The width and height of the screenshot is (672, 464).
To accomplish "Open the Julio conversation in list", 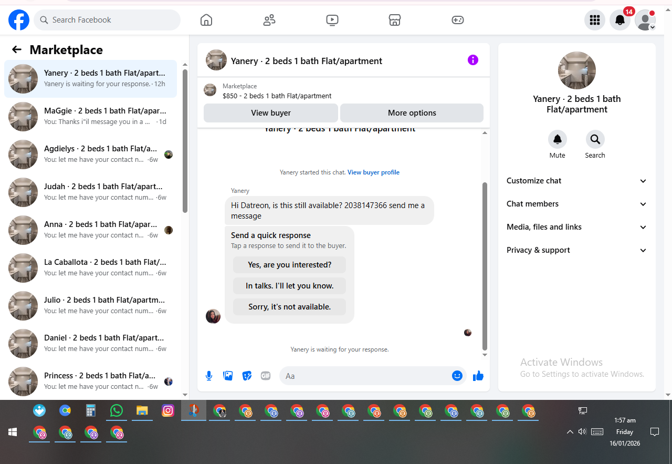I will [x=90, y=306].
